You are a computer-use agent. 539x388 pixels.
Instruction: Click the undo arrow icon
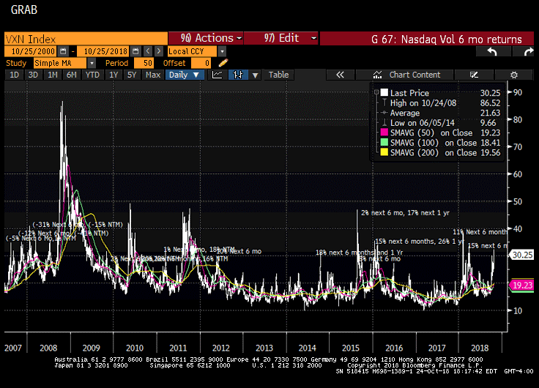[492, 51]
